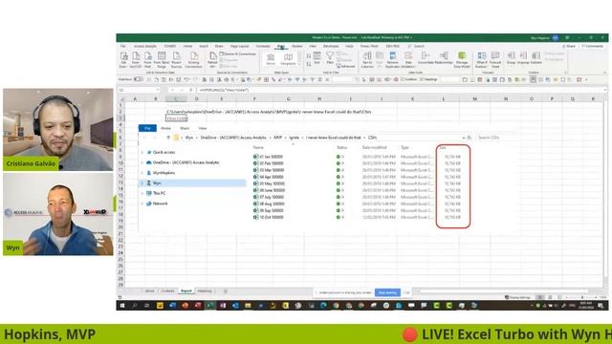The width and height of the screenshot is (612, 344).
Task: Collapse the ribbon with the chevron
Action: pos(605,73)
